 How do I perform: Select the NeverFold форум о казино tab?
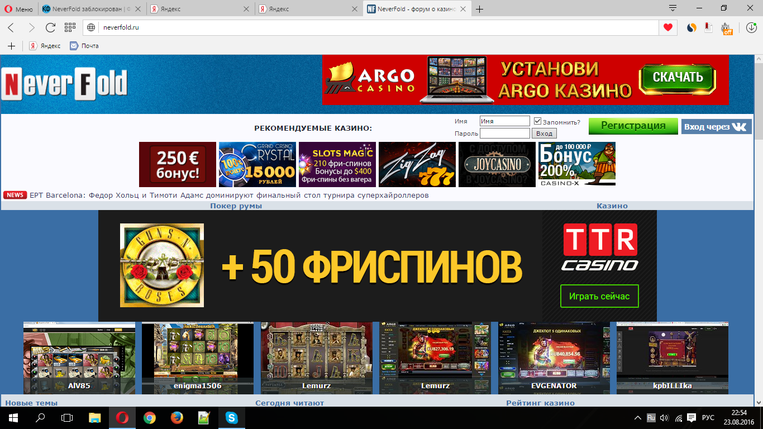point(417,9)
